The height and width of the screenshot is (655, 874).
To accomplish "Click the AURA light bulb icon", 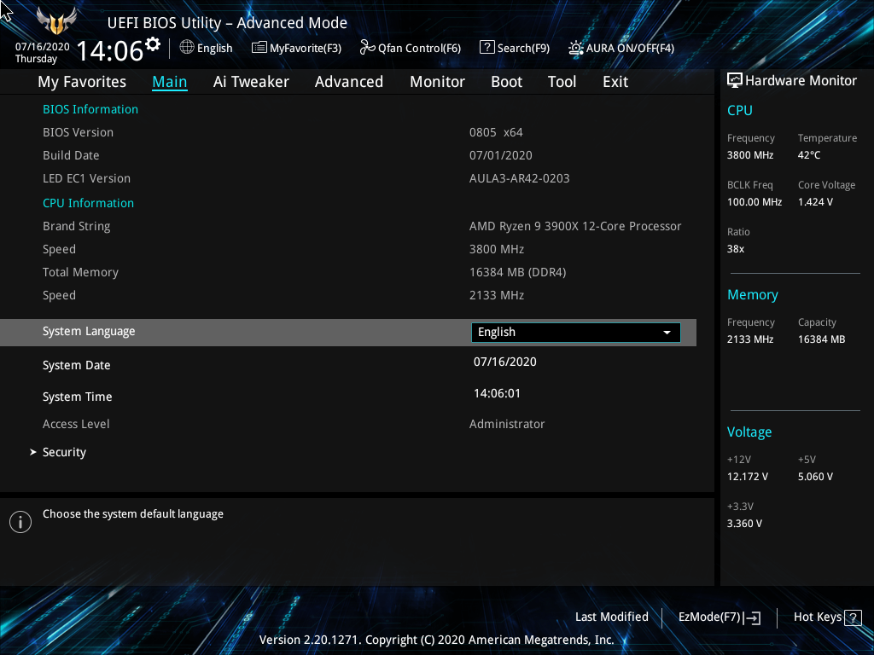I will pos(575,48).
